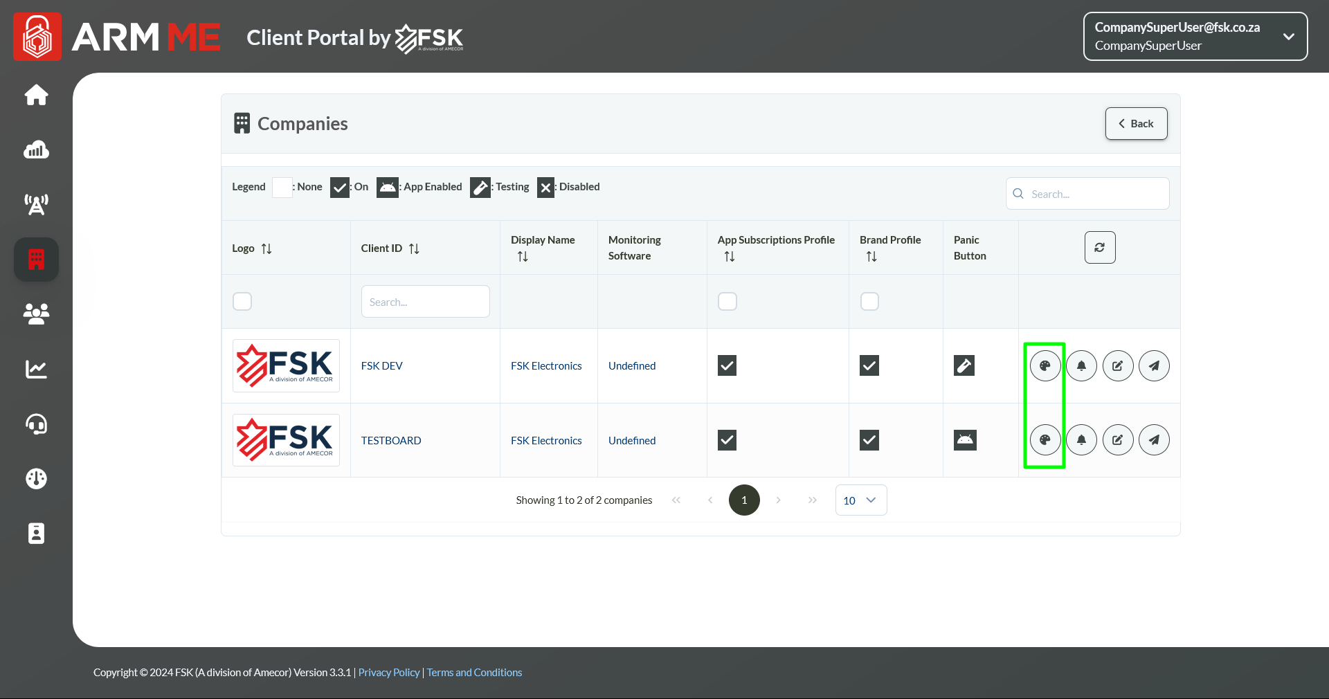Click the paper plane icon for TESTBOARD
This screenshot has width=1329, height=699.
click(x=1154, y=439)
